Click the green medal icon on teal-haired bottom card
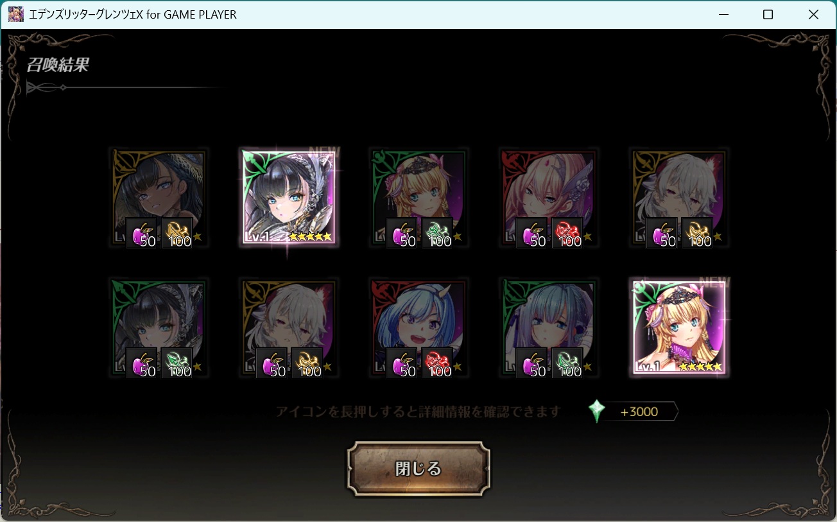Image resolution: width=837 pixels, height=522 pixels. point(567,363)
